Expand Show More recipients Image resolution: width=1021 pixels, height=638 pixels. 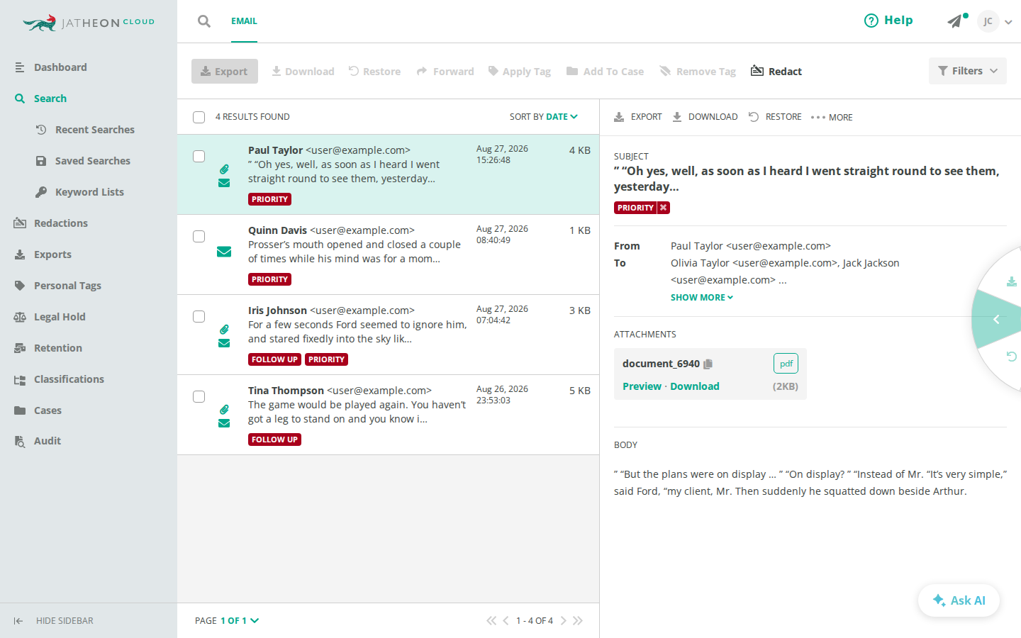(702, 298)
